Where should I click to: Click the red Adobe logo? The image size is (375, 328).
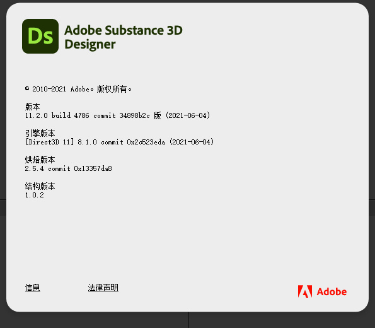(x=322, y=291)
